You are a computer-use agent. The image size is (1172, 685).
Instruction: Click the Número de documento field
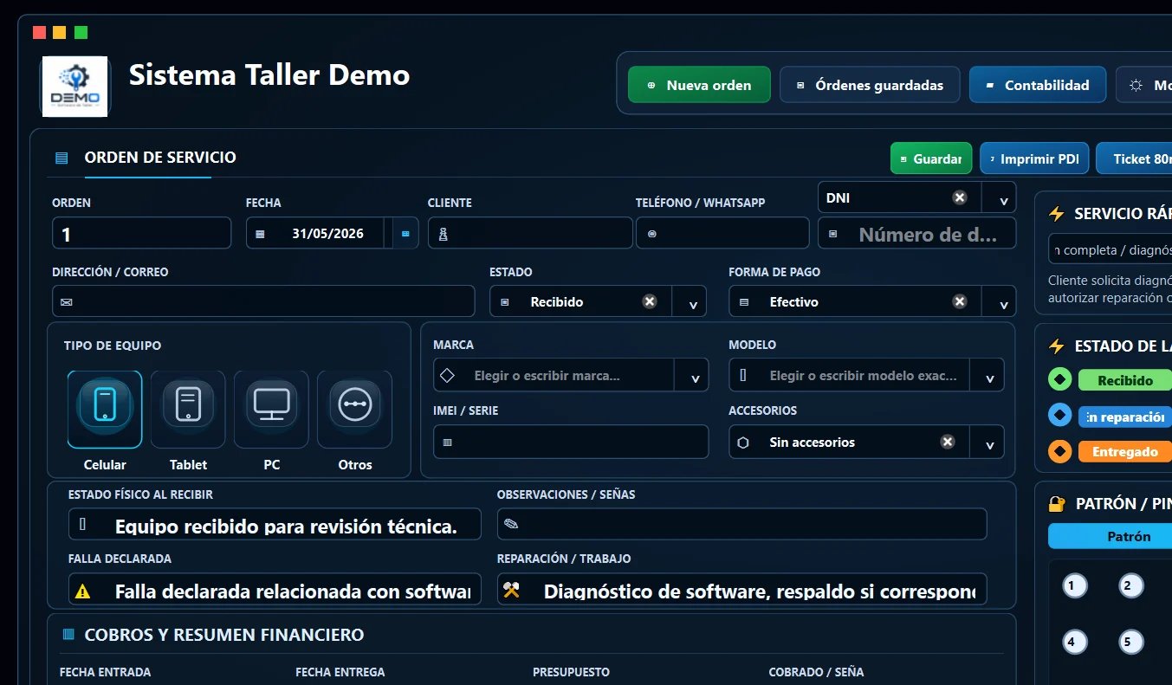[917, 233]
